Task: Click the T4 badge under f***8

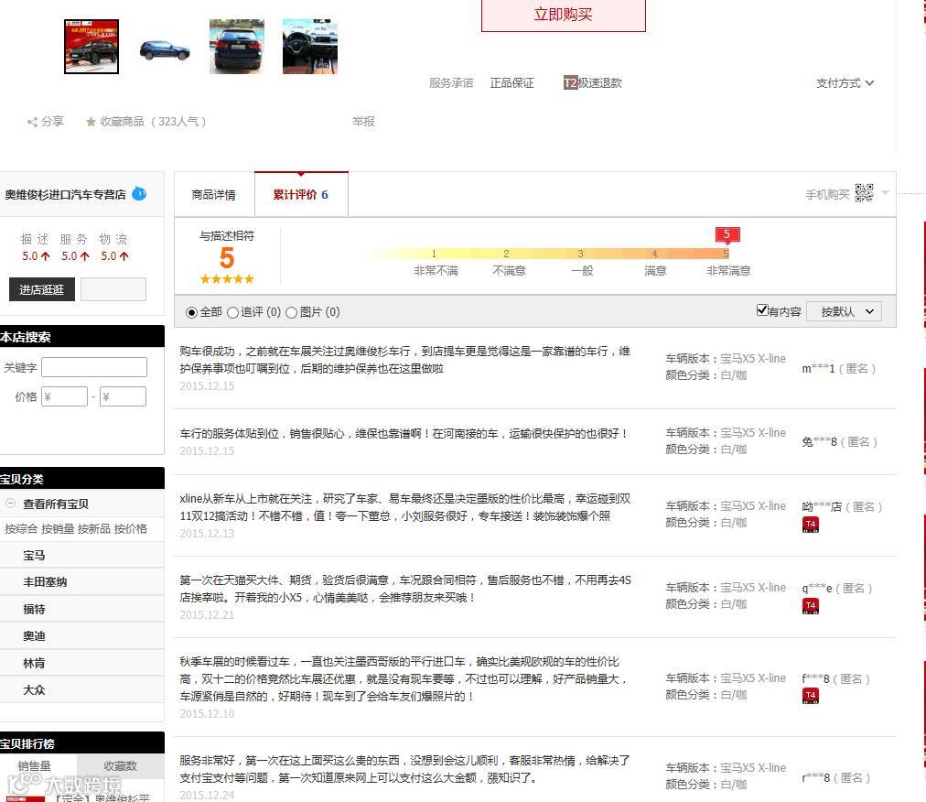Action: (811, 696)
